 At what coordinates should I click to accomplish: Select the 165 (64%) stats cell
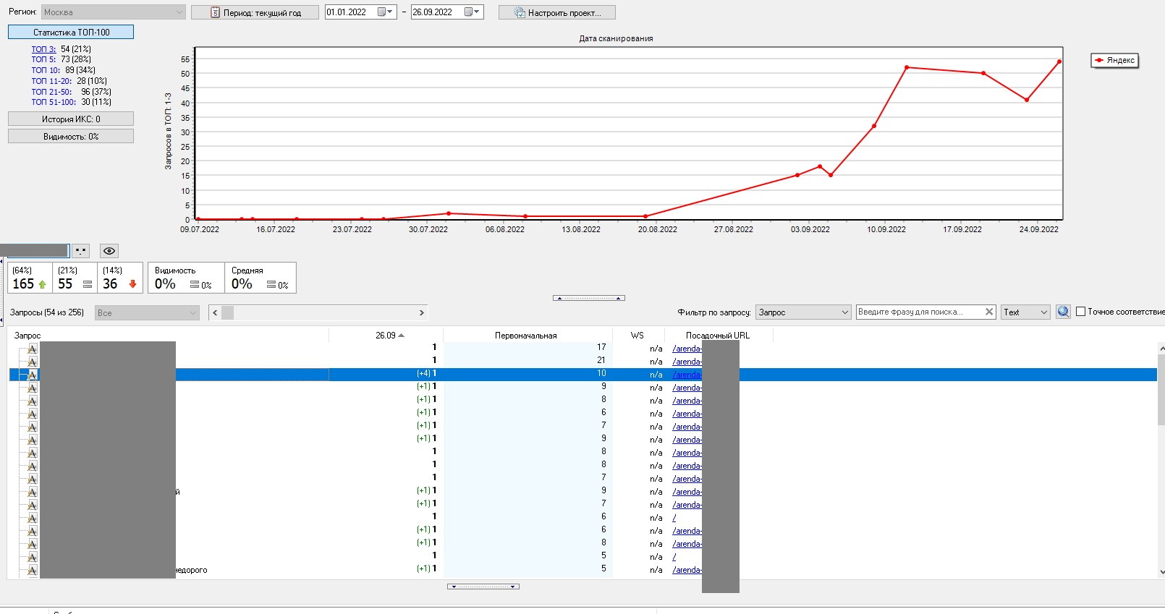[x=30, y=278]
